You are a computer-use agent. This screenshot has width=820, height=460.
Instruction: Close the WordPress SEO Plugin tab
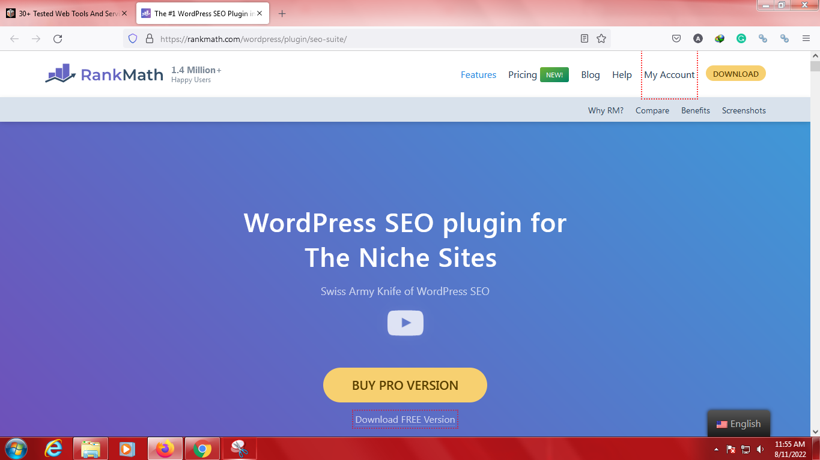click(x=260, y=13)
